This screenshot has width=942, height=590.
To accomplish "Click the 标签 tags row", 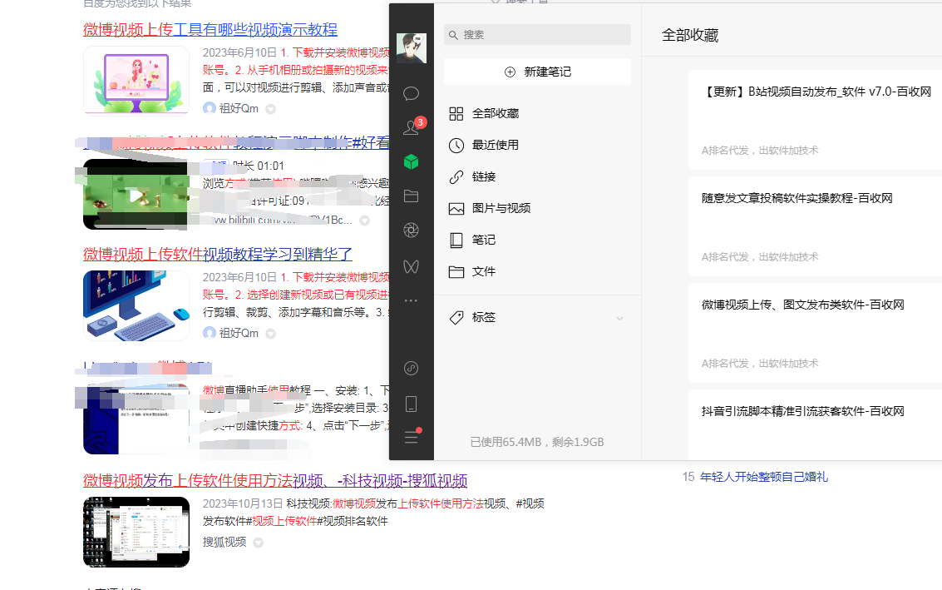I will pyautogui.click(x=537, y=318).
